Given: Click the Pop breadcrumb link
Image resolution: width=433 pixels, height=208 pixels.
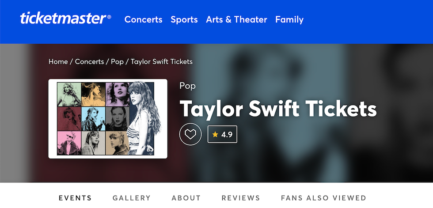Looking at the screenshot, I should [117, 61].
